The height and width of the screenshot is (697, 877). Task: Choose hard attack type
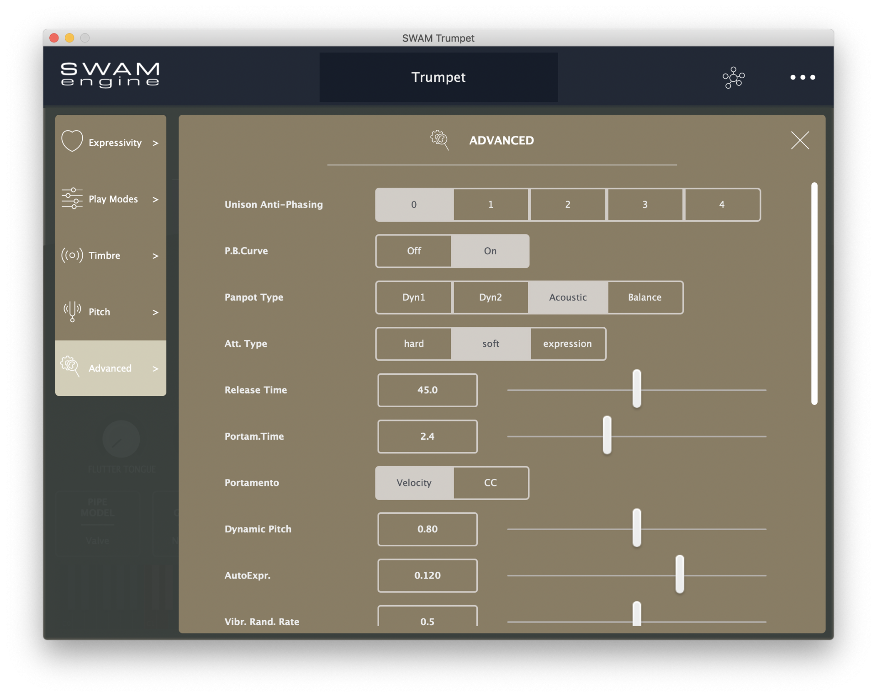[414, 344]
